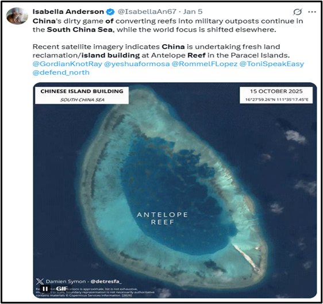
Task: Click the Isabella Anderson display name
Action: coord(68,11)
